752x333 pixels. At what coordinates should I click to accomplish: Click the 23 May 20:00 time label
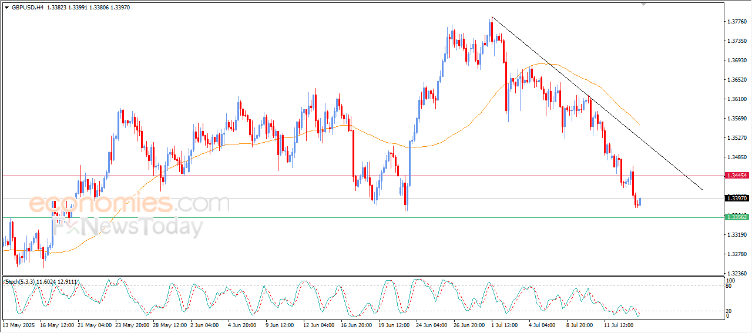coord(132,324)
